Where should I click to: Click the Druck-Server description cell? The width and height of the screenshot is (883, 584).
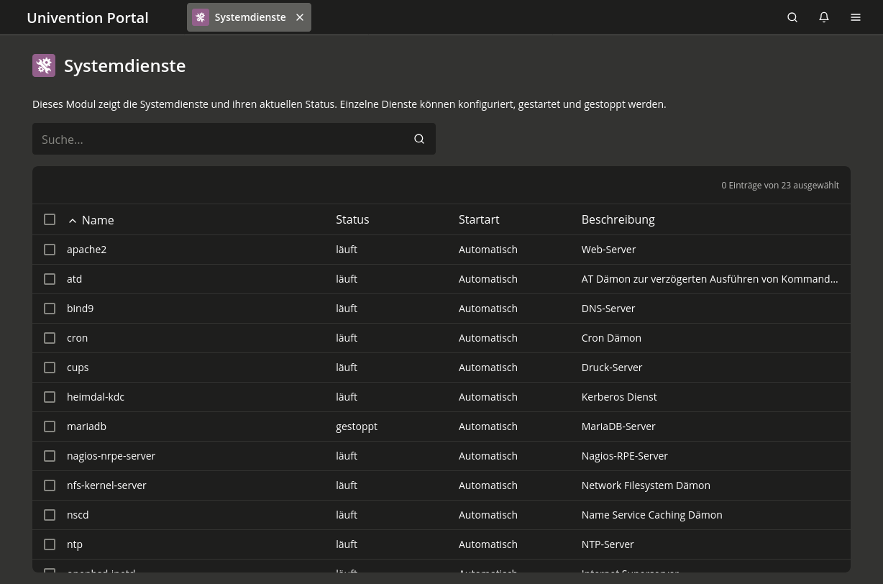point(612,368)
